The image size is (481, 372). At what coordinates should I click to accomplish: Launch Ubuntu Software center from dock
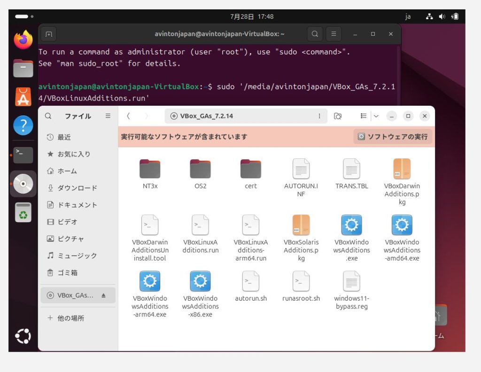(x=23, y=97)
